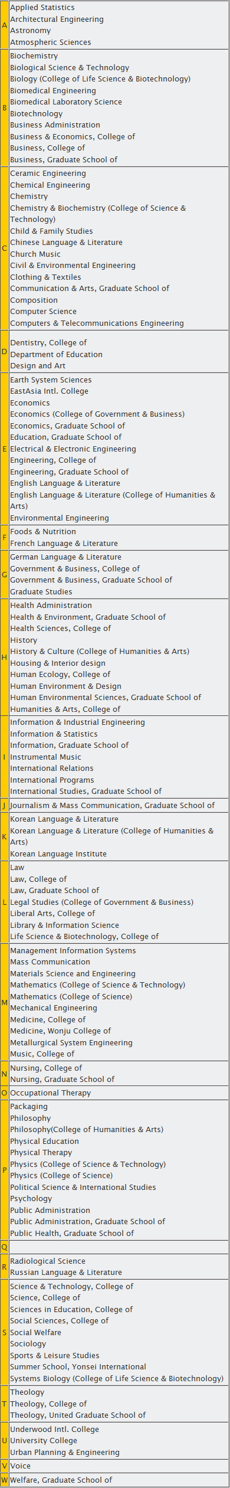
Task: Go to Dentistry, College of
Action: point(48,343)
